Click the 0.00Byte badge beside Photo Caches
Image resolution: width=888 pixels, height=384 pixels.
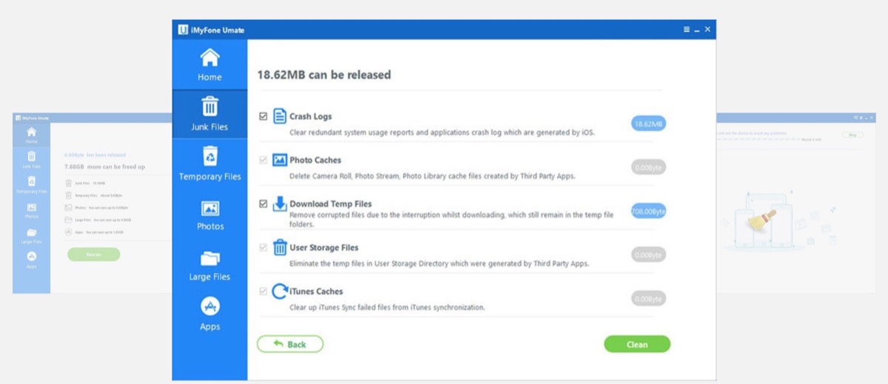649,167
